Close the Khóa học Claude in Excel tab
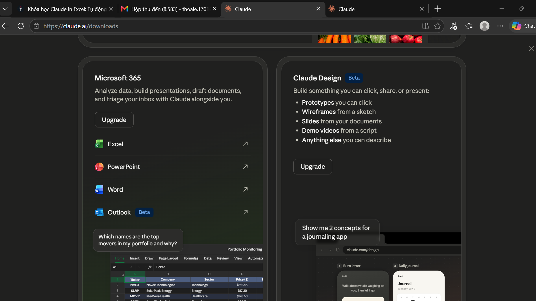Screen dimensions: 536x301 click(111, 9)
